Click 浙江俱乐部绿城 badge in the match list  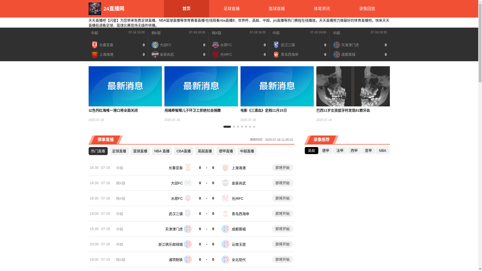tap(188, 244)
